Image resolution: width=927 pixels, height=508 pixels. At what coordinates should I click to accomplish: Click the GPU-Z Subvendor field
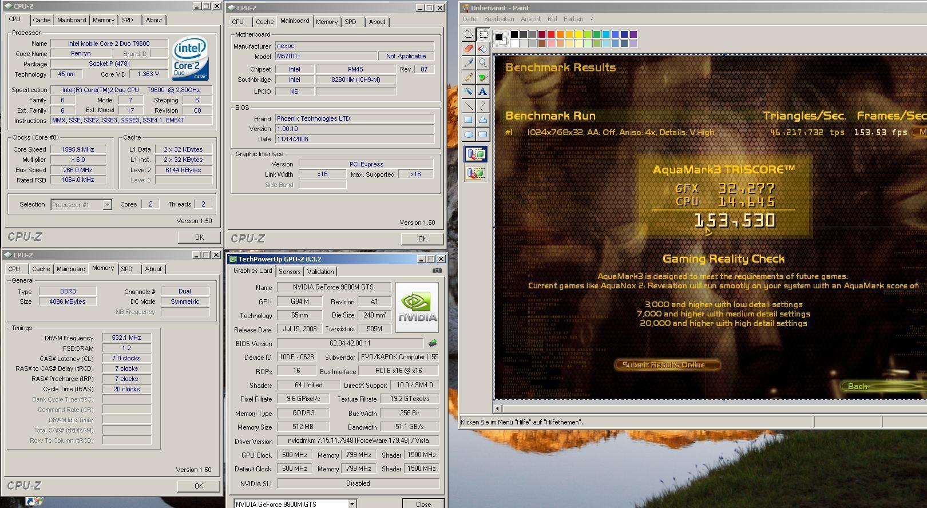(399, 357)
